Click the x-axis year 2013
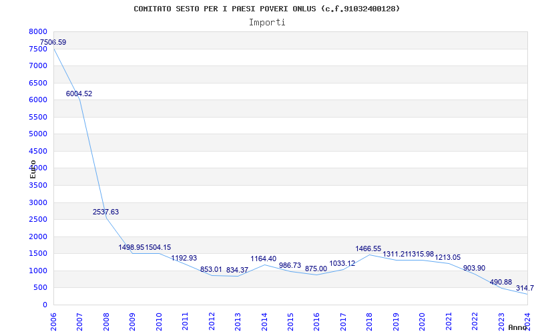The image size is (534, 334). pos(238,322)
